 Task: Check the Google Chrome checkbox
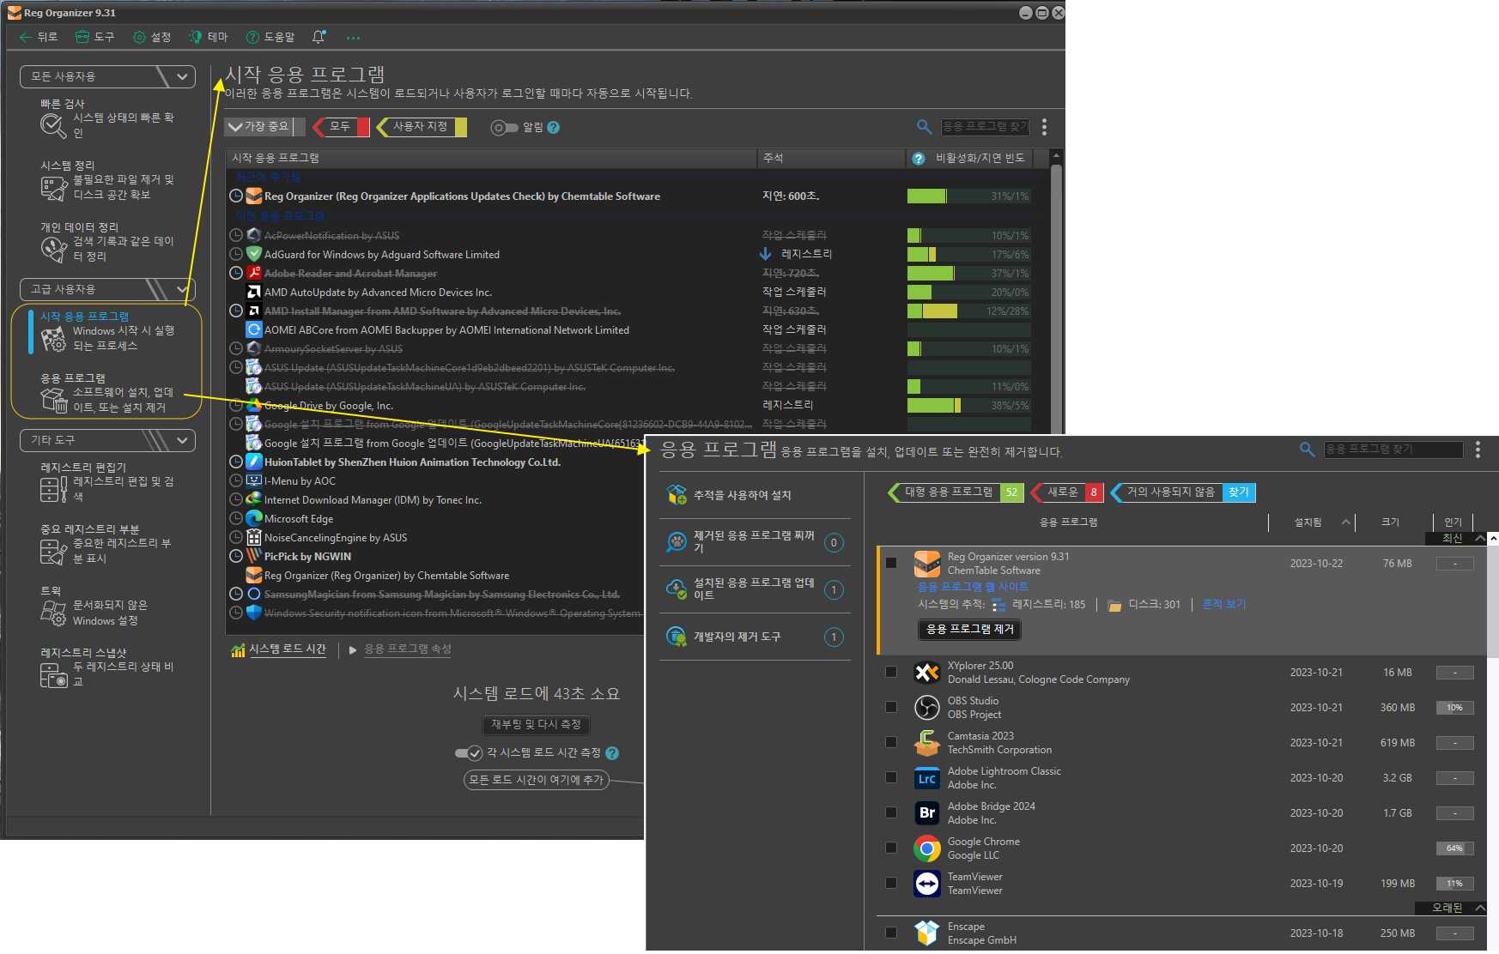point(891,848)
